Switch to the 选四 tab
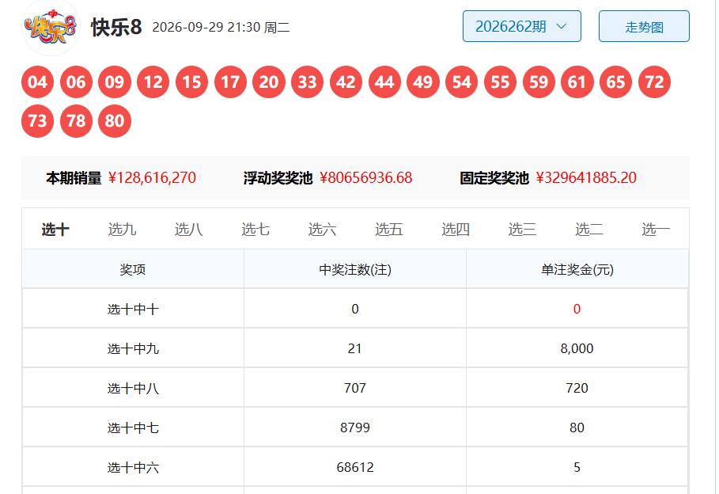719x494 pixels. point(456,229)
